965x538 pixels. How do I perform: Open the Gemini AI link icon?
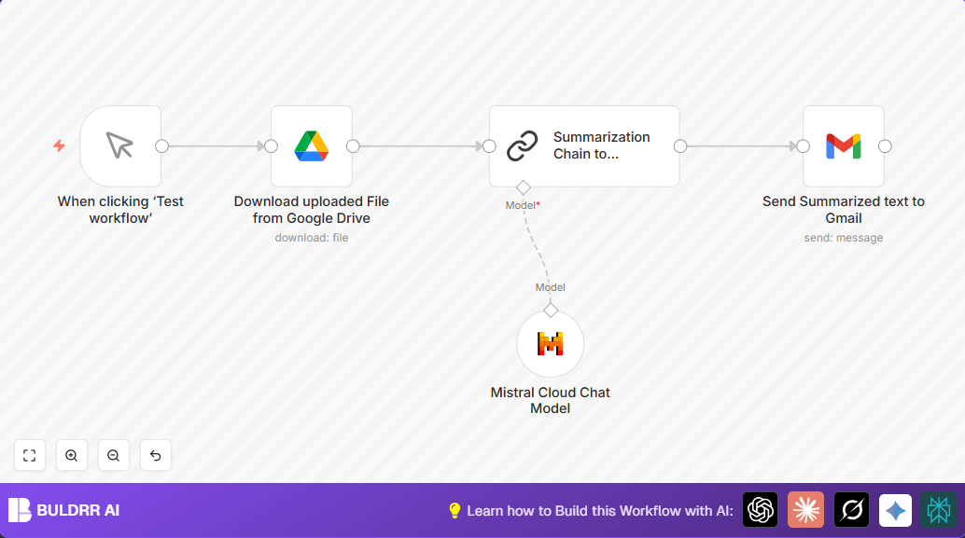coord(895,510)
